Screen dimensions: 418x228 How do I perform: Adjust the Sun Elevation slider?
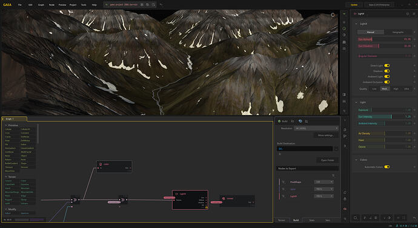pos(385,46)
